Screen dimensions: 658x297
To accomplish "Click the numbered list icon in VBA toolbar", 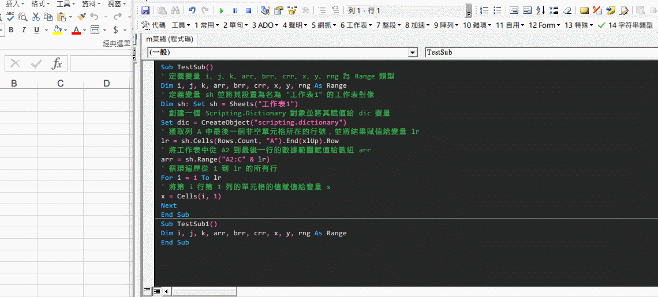I will click(x=484, y=10).
